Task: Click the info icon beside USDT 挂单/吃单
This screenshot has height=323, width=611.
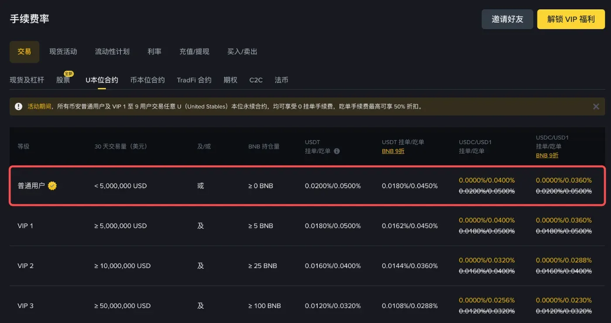Action: 336,151
